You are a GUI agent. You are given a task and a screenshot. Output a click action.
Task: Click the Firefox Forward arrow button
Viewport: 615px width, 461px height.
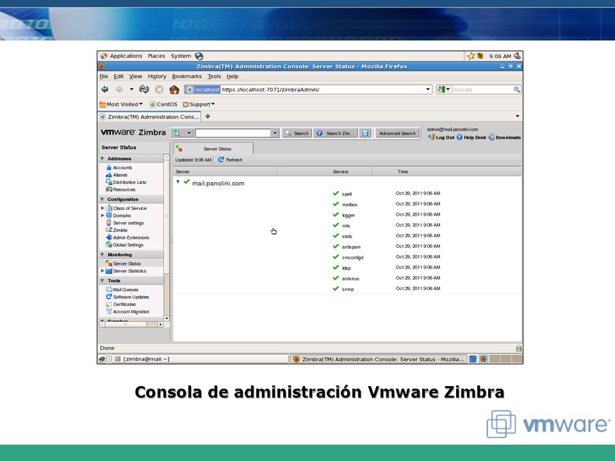coord(119,90)
